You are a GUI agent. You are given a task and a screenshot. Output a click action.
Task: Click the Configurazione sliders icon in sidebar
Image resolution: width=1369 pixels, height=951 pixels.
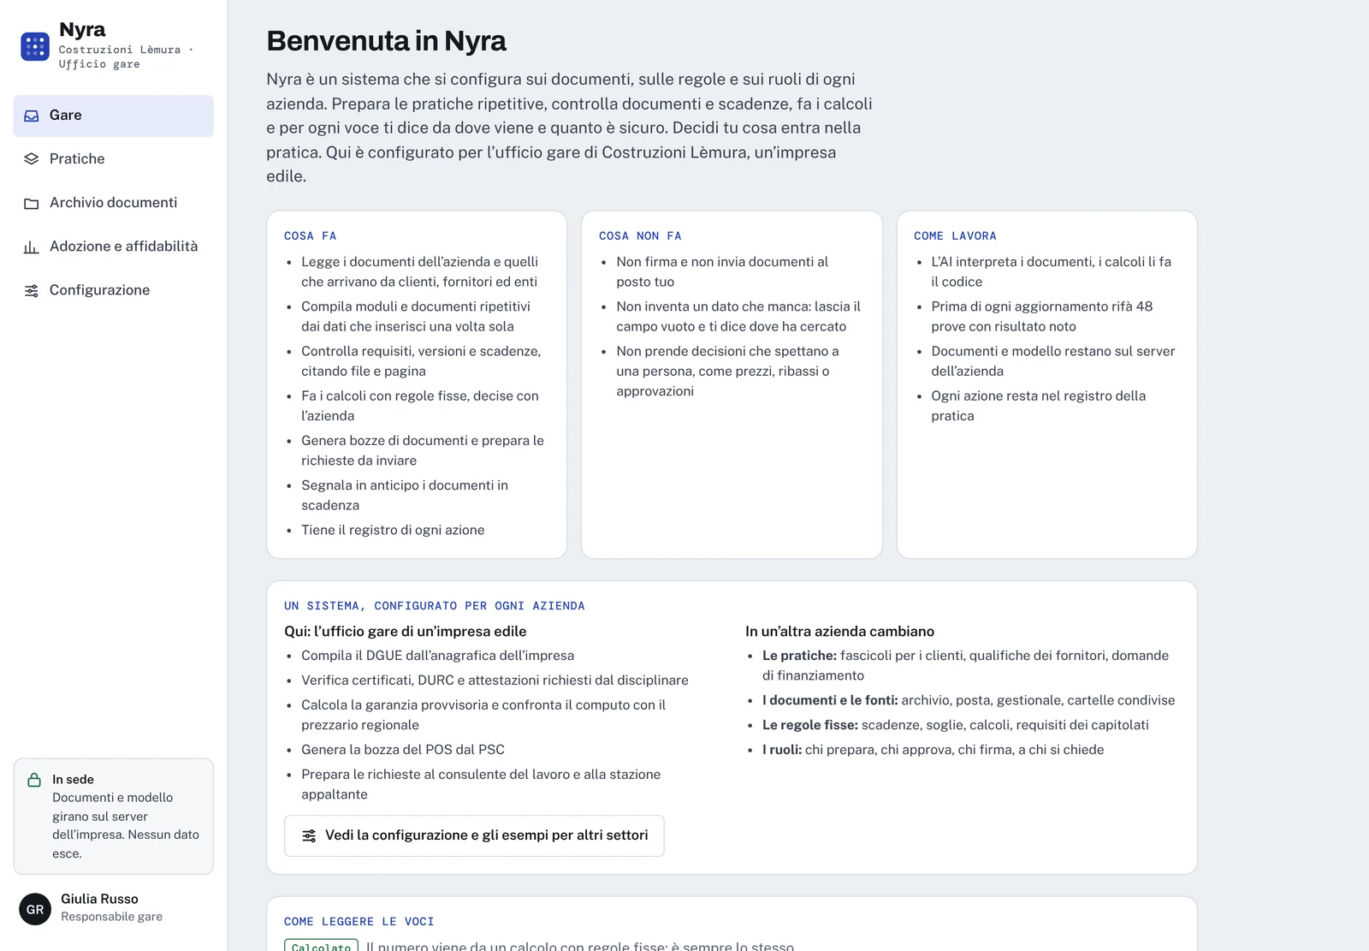(32, 290)
